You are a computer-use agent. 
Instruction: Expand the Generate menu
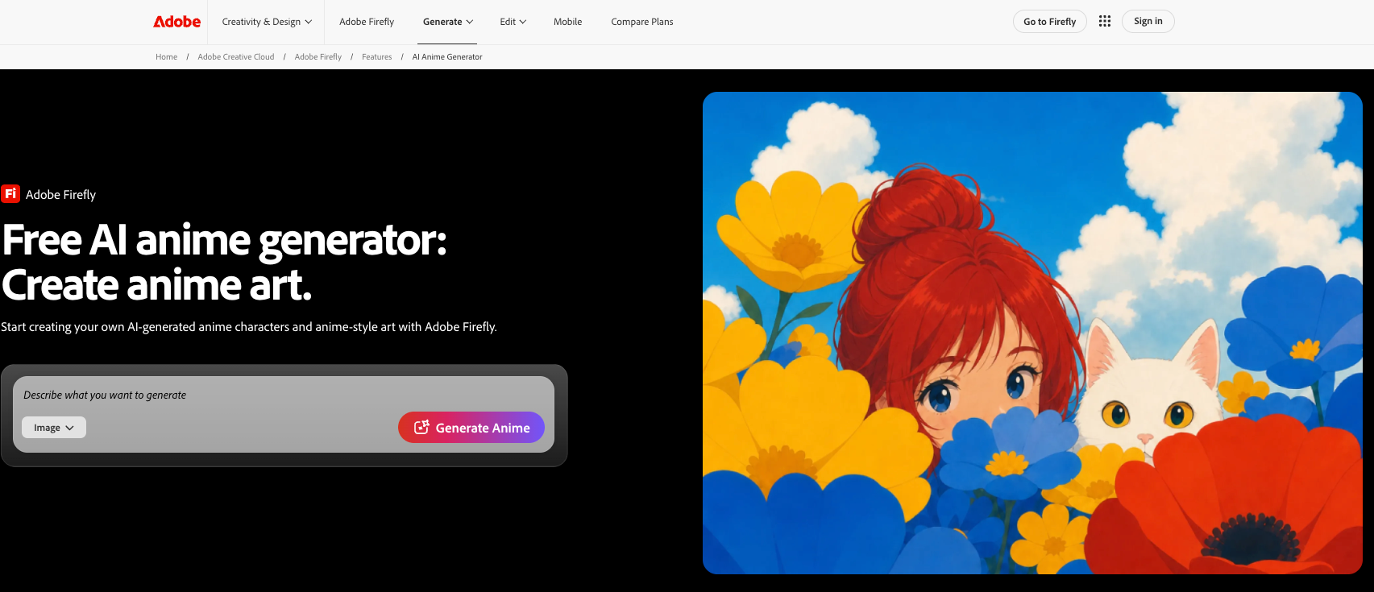448,22
